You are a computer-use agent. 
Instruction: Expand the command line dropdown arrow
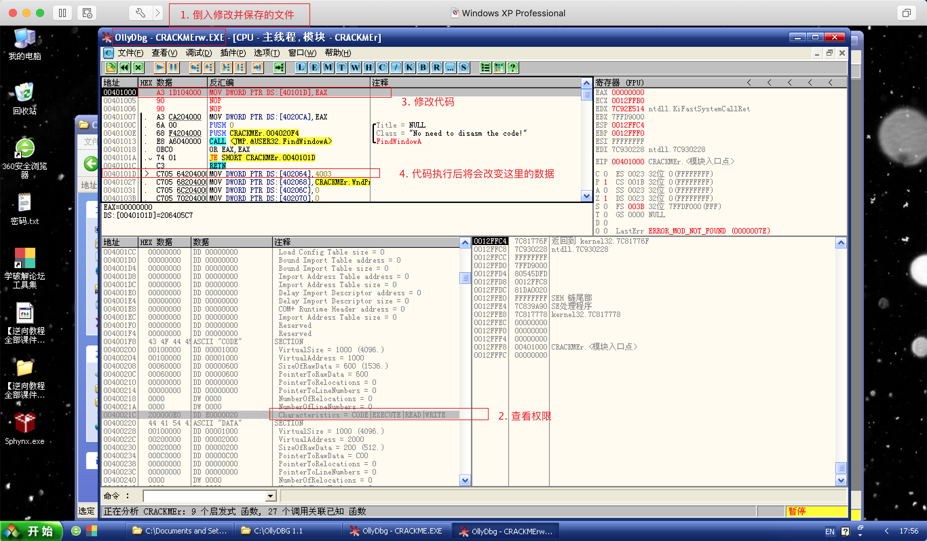tap(270, 496)
